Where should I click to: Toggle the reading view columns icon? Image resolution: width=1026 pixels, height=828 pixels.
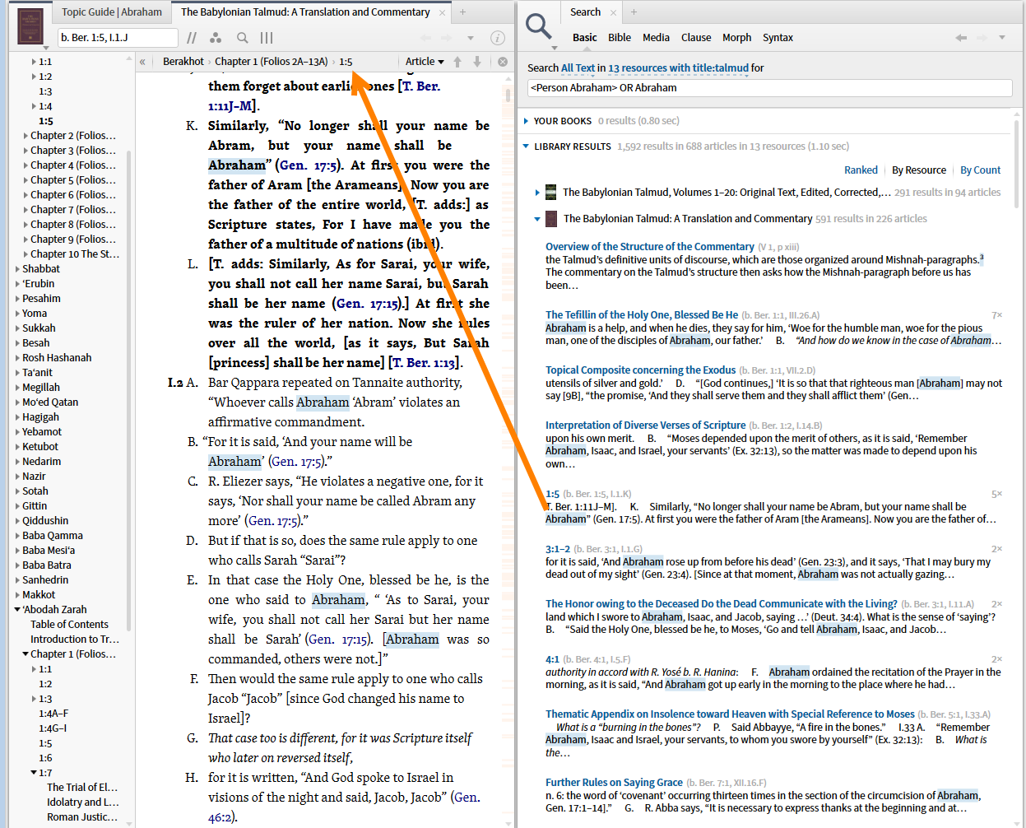point(267,38)
